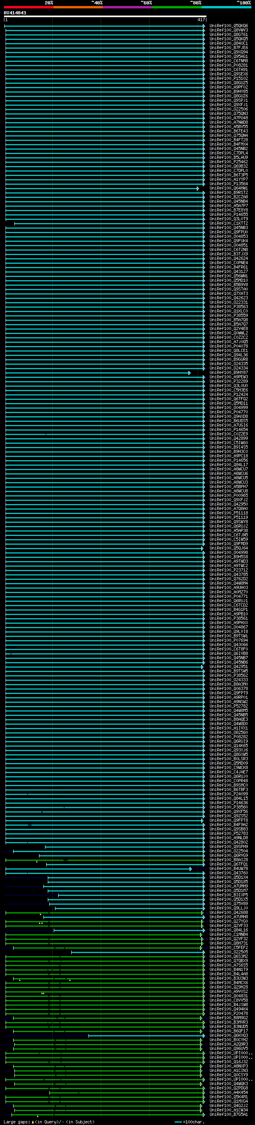Open hit UniRef100_P12424
This screenshot has width=255, height=1125.
228,395
